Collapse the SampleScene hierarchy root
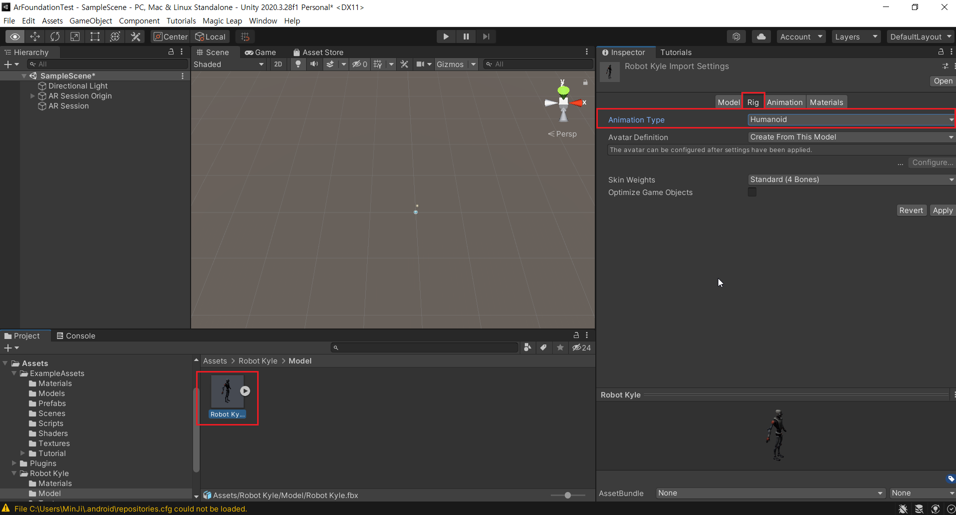Image resolution: width=956 pixels, height=515 pixels. tap(24, 75)
